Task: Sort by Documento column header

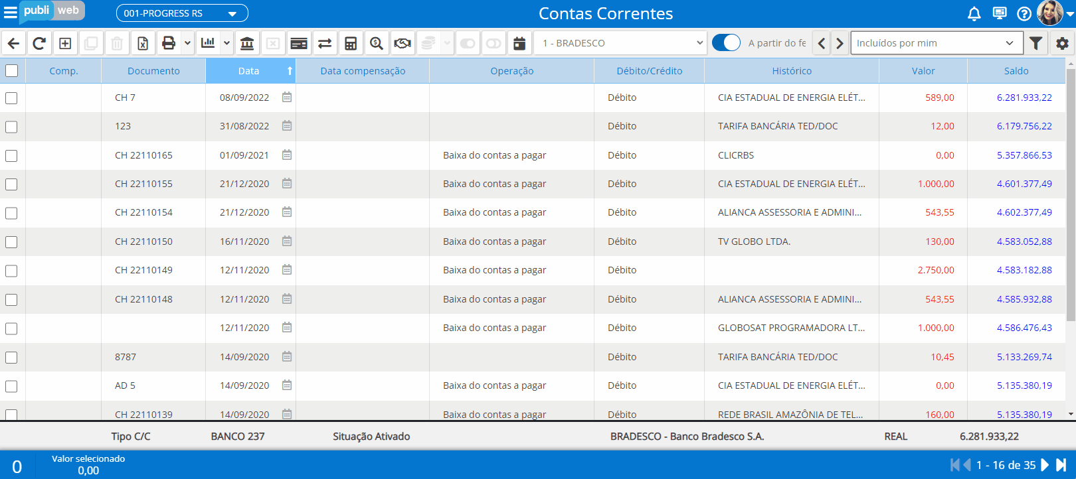Action: (153, 71)
